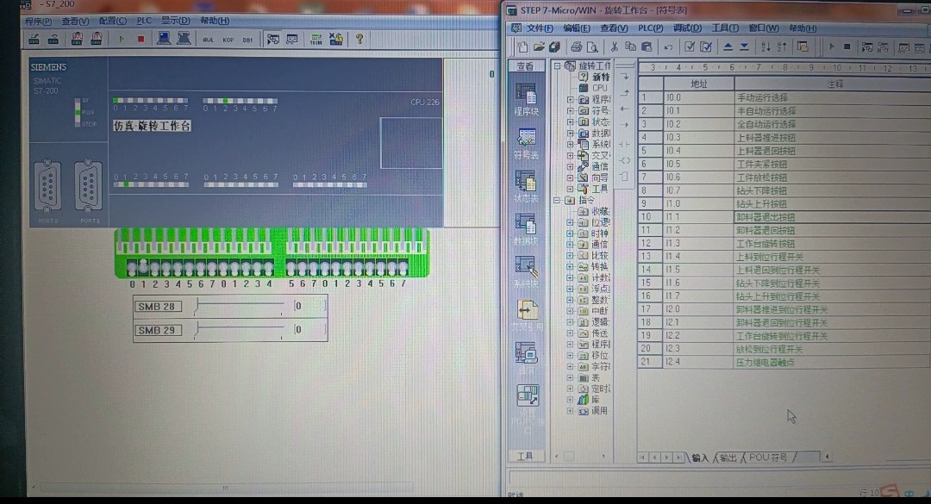The height and width of the screenshot is (504, 931).
Task: Click 地址 column header in symbol table
Action: [699, 84]
